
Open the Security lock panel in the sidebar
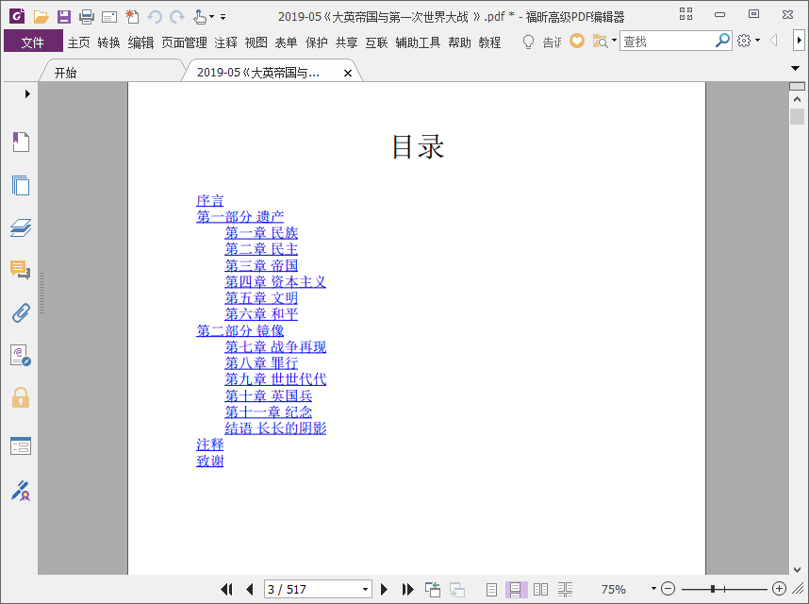(x=21, y=397)
